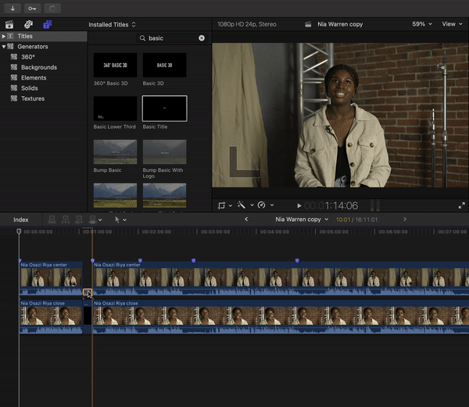Show the Libraries sidebar clapperboard icon
This screenshot has width=469, height=407.
(x=9, y=24)
